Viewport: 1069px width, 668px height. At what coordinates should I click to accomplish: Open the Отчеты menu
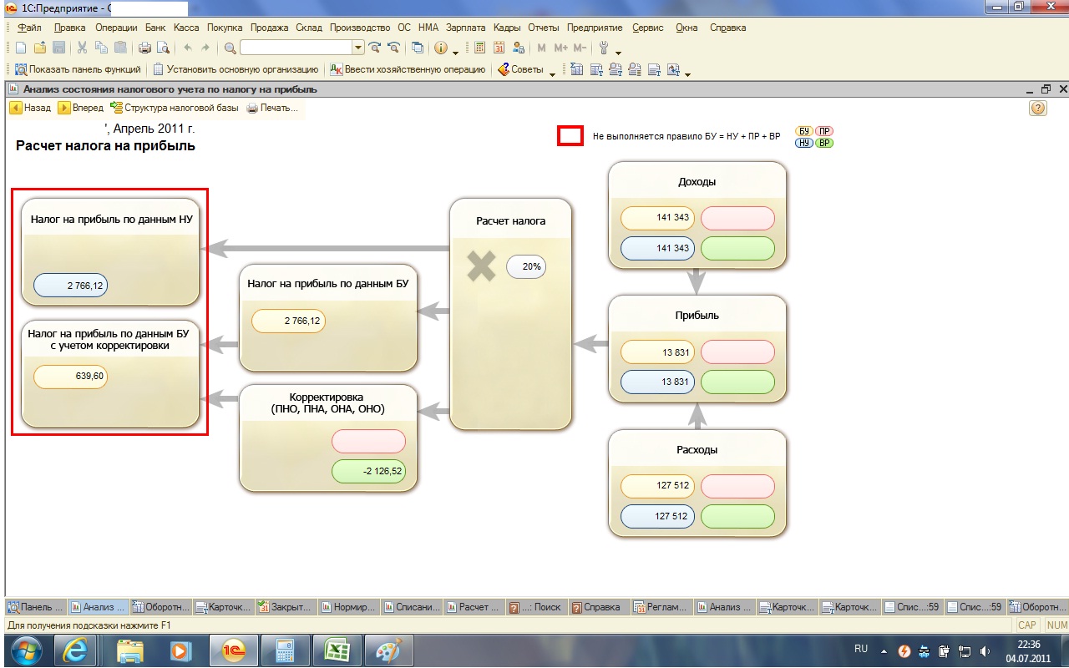(x=543, y=28)
